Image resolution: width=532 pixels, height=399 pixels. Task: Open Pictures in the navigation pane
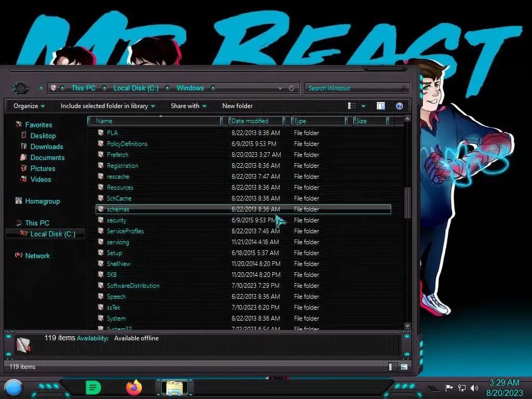(43, 168)
